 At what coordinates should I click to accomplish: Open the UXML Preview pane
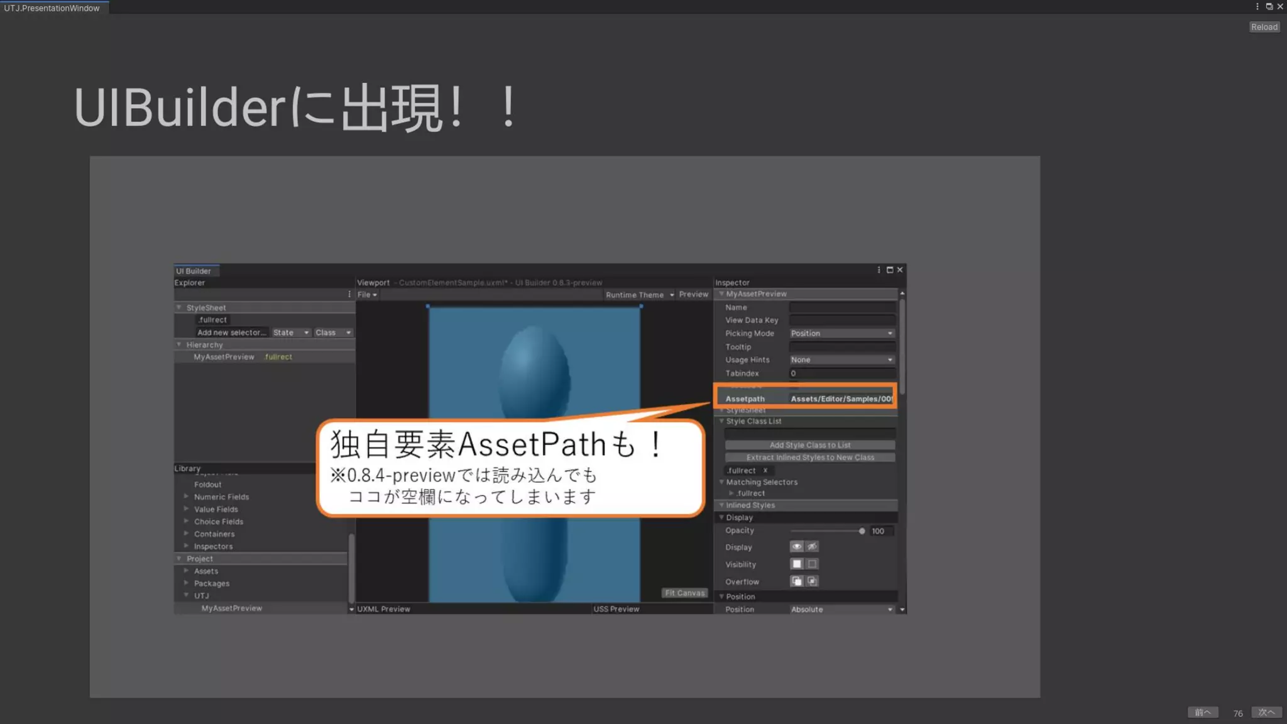point(383,609)
